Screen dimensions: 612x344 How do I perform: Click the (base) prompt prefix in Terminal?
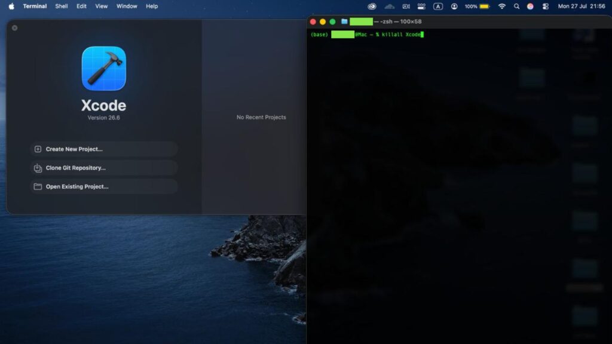click(319, 34)
